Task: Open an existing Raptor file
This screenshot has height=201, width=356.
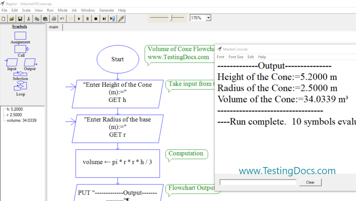Action: pyautogui.click(x=11, y=18)
